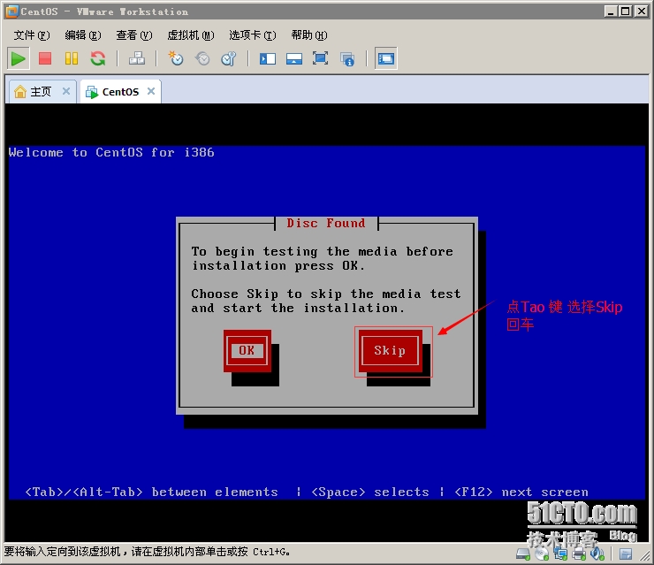
Task: Click the green Power On play icon
Action: (18, 59)
